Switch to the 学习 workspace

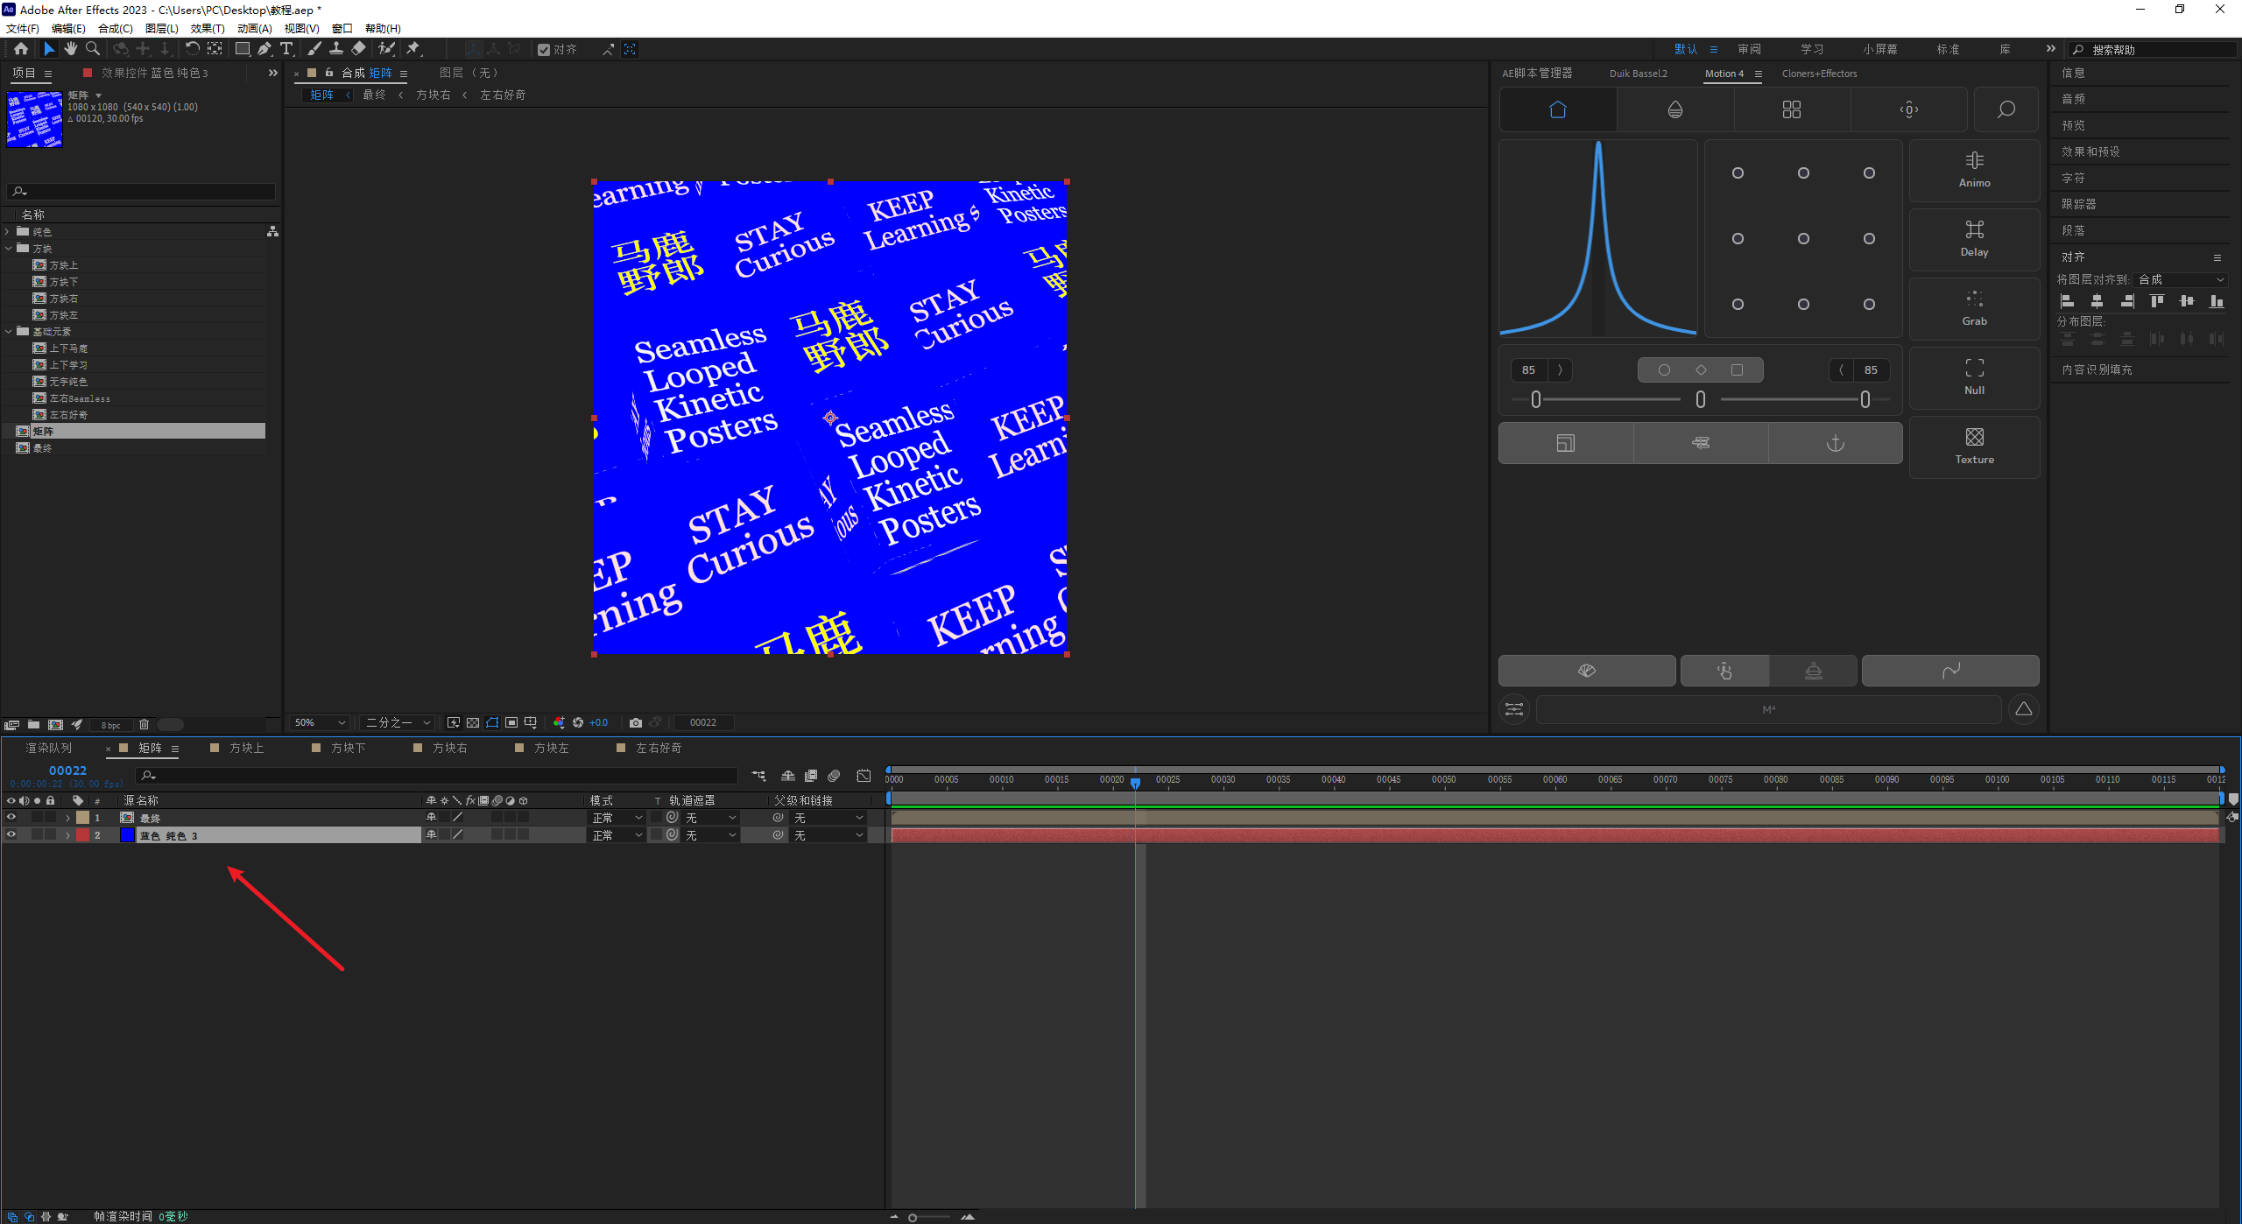click(x=1811, y=49)
